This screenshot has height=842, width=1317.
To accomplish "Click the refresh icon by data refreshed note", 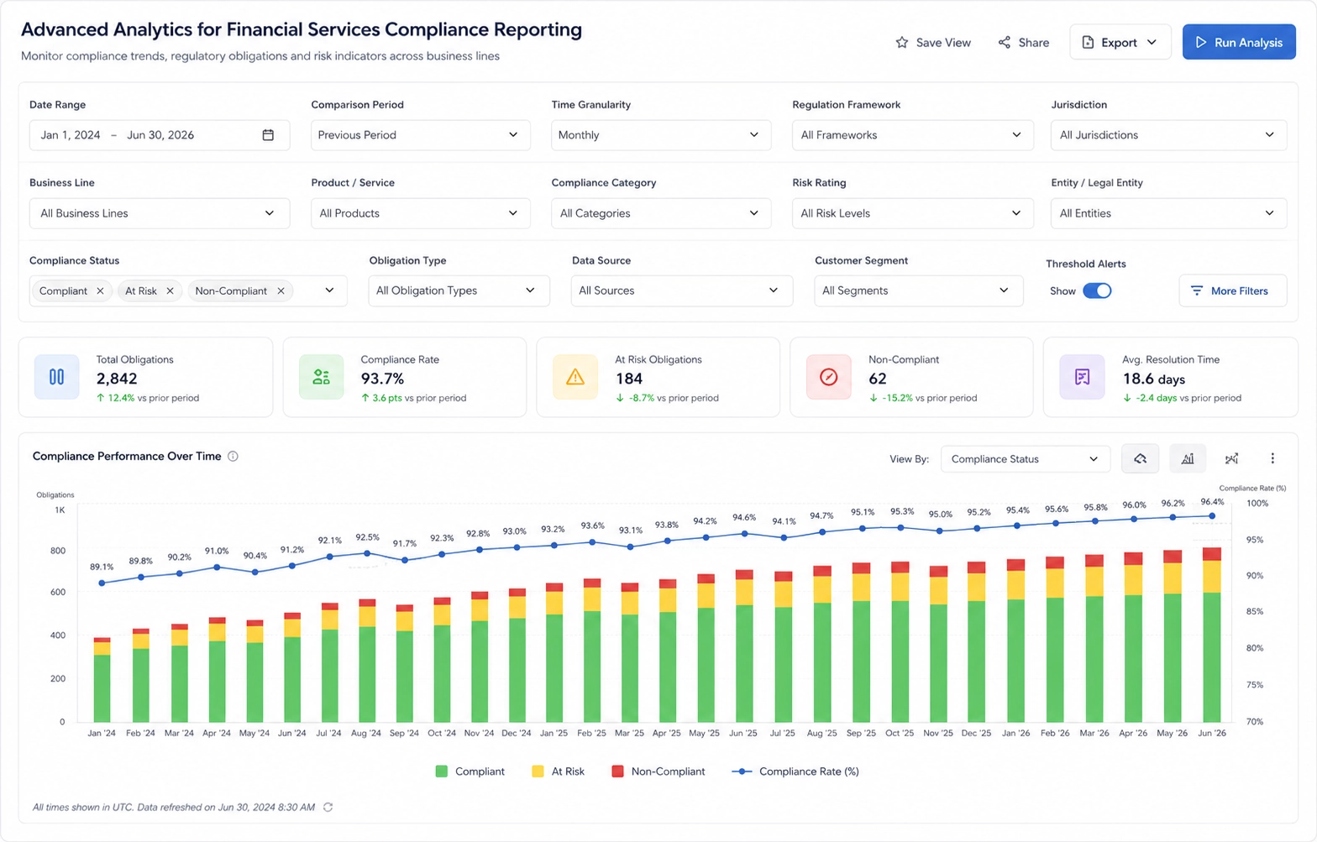I will [328, 808].
